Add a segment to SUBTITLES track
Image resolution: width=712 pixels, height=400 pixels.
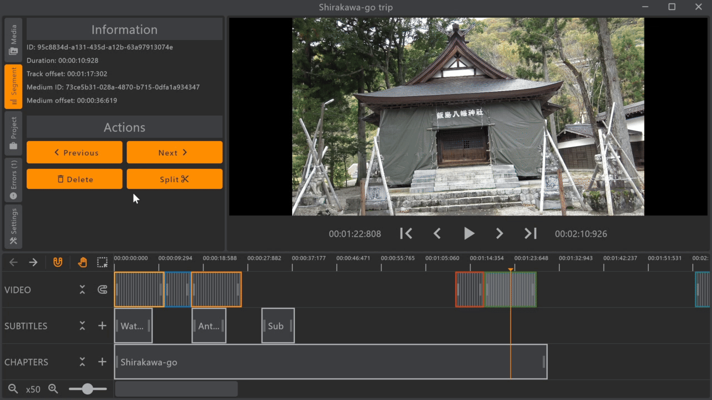pyautogui.click(x=102, y=326)
